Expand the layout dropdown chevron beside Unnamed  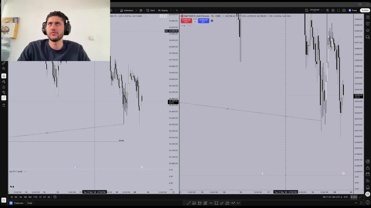click(x=322, y=10)
